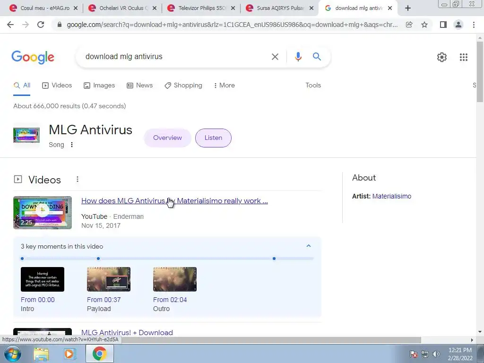484x363 pixels.
Task: Clear the search query with the X
Action: point(275,57)
